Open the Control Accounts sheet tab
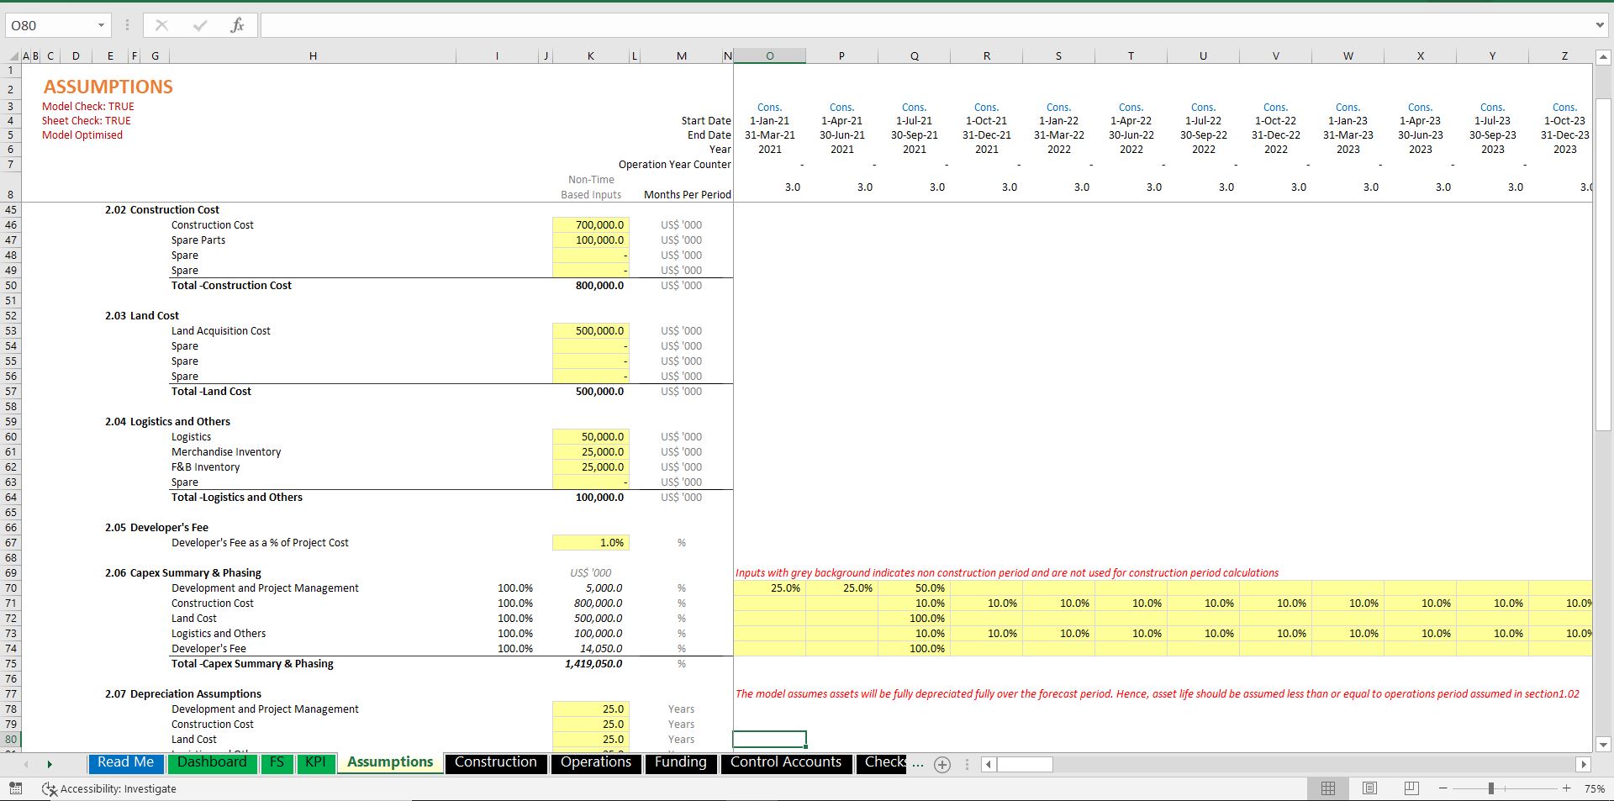 [786, 762]
